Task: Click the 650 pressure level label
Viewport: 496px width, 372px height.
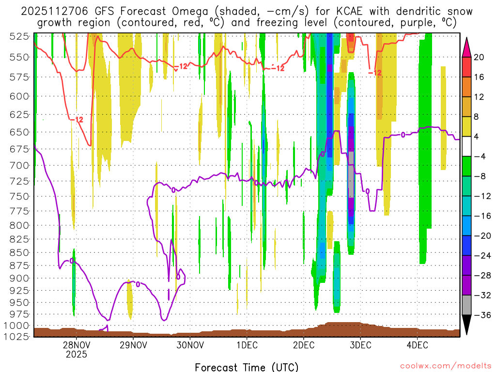Action: pos(19,132)
